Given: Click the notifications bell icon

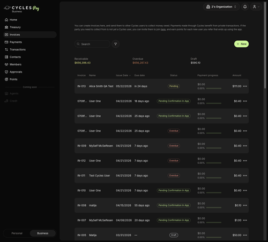Looking at the screenshot, I should (x=245, y=7).
